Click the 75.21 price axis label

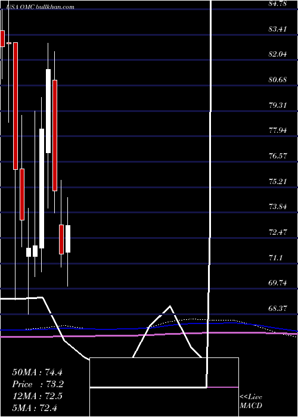pos(278,181)
